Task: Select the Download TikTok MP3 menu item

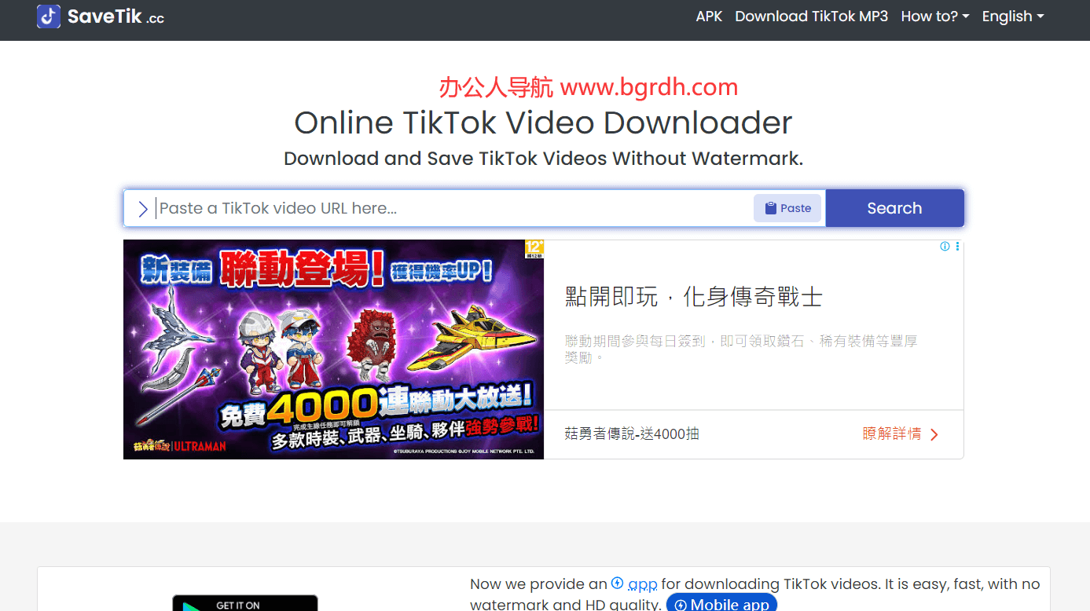Action: pyautogui.click(x=811, y=16)
